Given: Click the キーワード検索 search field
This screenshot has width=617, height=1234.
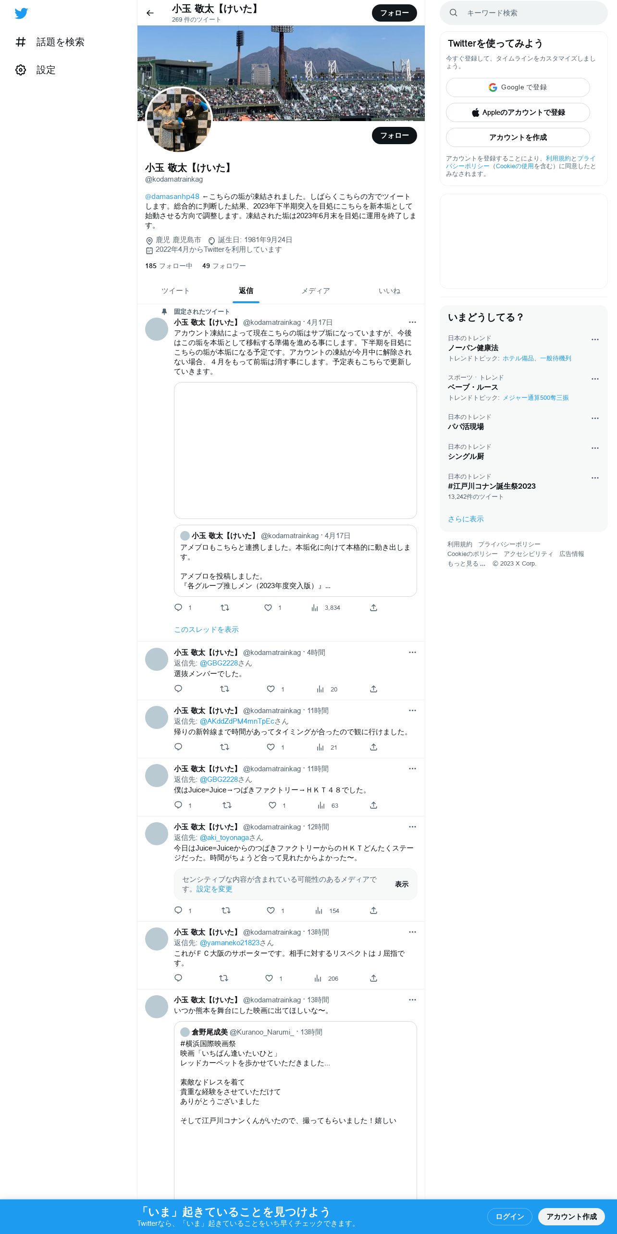Looking at the screenshot, I should pos(524,13).
